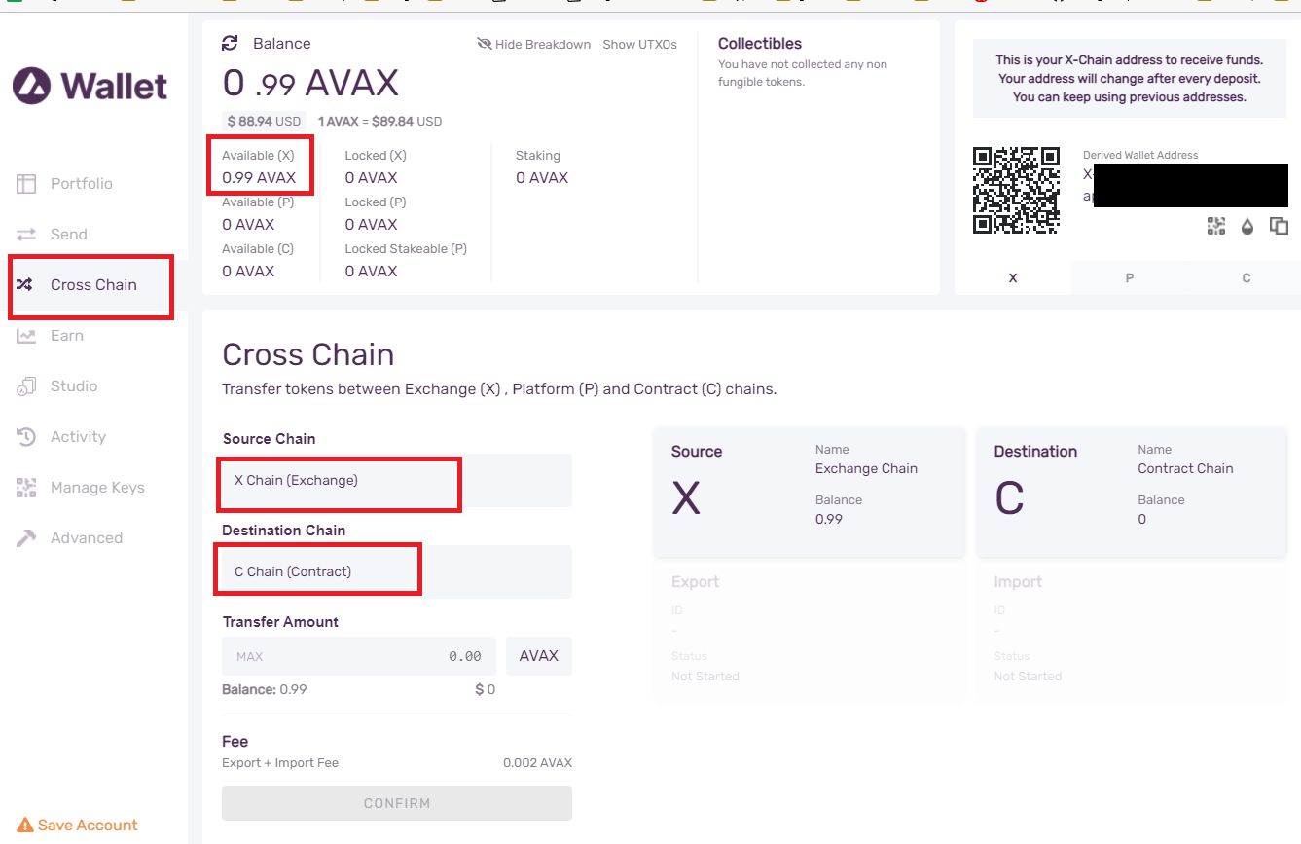Open the Earn page
This screenshot has width=1301, height=844.
[x=67, y=335]
